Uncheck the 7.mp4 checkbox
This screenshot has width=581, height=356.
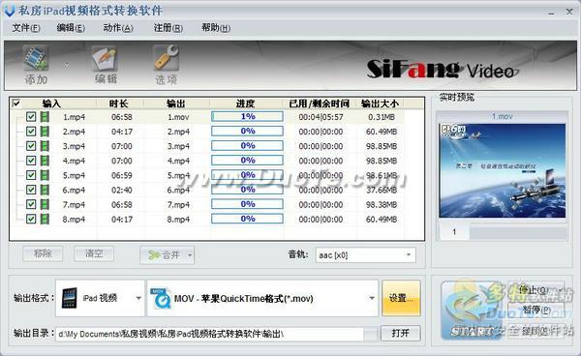[x=31, y=205]
